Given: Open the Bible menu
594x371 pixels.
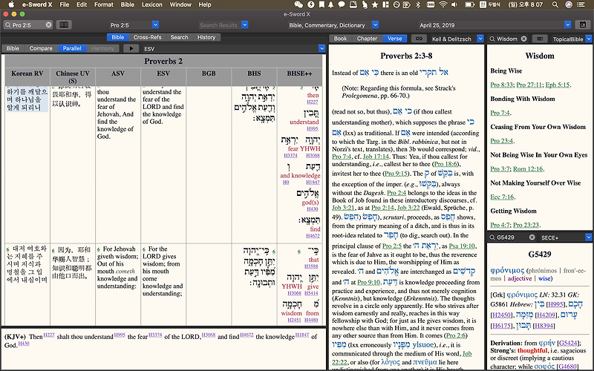Looking at the screenshot, I should pyautogui.click(x=127, y=4).
